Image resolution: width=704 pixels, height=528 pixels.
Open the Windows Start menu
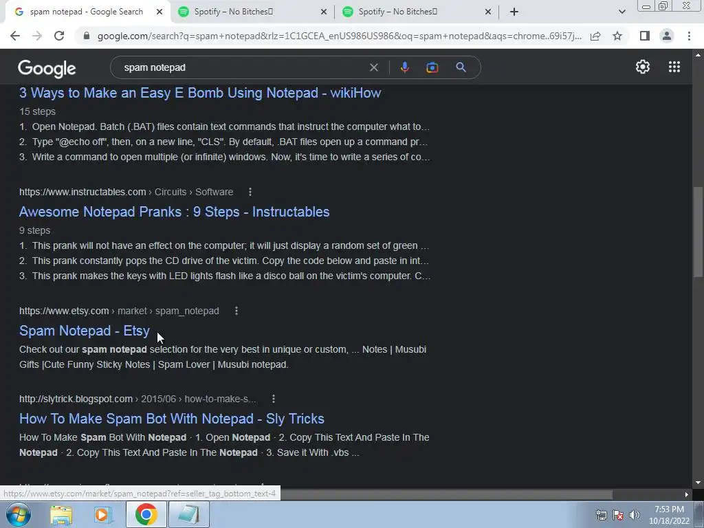click(x=18, y=514)
